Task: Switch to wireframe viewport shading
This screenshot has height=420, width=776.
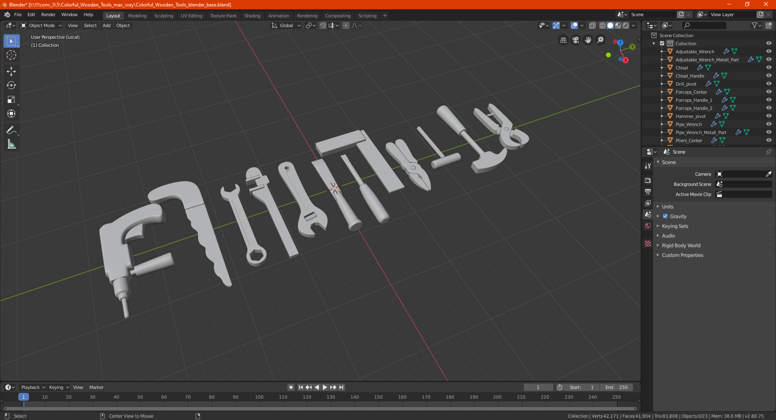Action: pos(603,25)
